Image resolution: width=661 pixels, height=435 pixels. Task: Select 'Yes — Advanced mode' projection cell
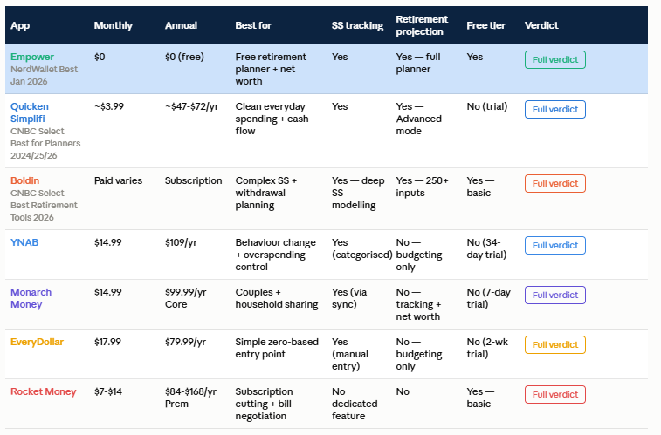[x=418, y=119]
